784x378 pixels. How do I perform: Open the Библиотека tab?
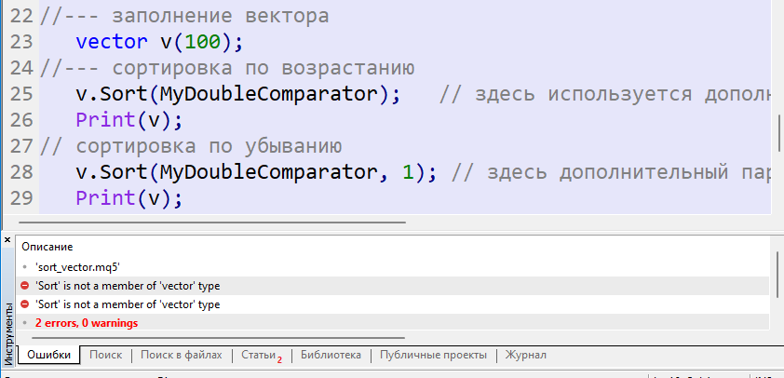331,356
